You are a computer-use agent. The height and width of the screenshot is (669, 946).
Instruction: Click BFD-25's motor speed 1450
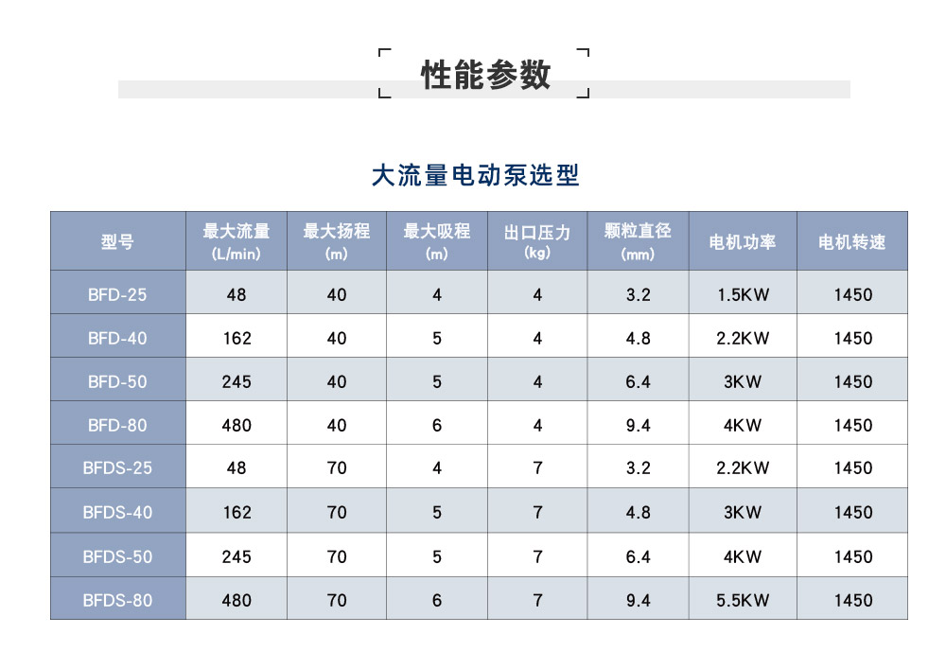pyautogui.click(x=853, y=294)
